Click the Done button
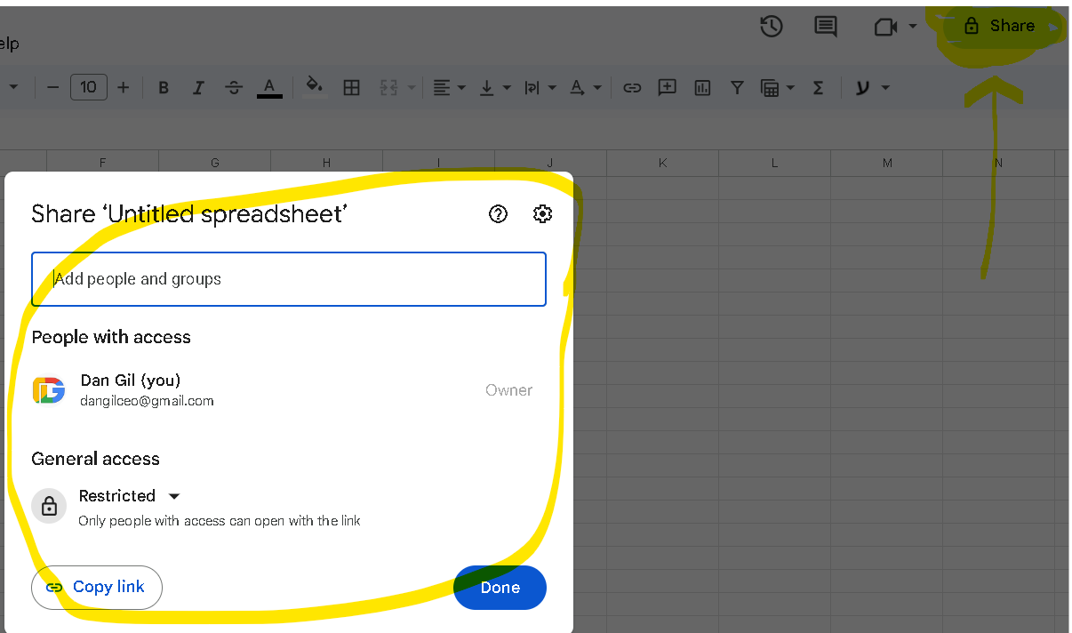 500,588
